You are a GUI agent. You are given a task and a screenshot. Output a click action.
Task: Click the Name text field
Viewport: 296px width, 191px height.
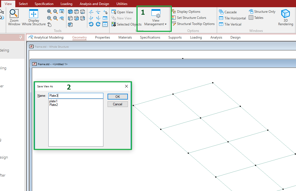[x=76, y=96]
